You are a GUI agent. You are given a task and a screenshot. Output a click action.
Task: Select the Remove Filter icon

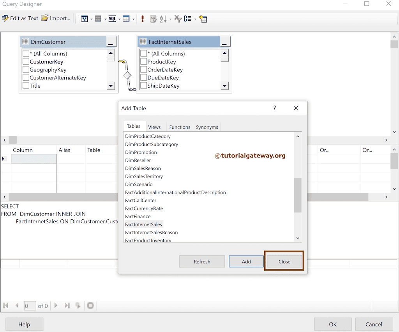click(178, 18)
